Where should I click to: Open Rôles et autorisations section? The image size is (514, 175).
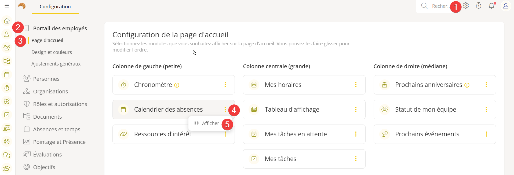60,104
